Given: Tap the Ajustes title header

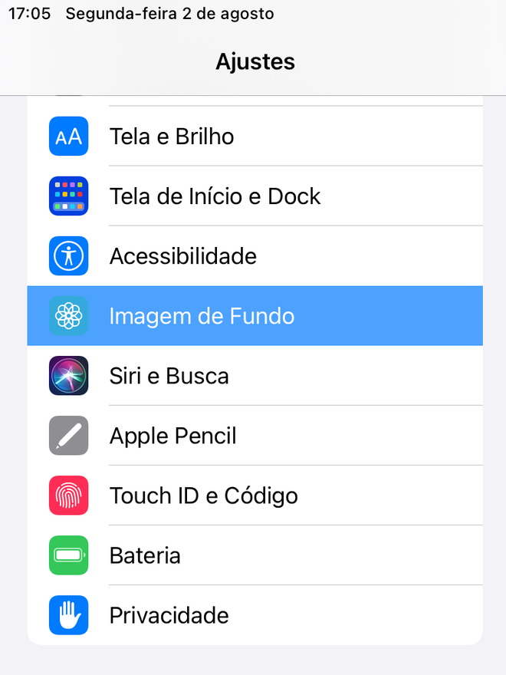Looking at the screenshot, I should pos(255,61).
